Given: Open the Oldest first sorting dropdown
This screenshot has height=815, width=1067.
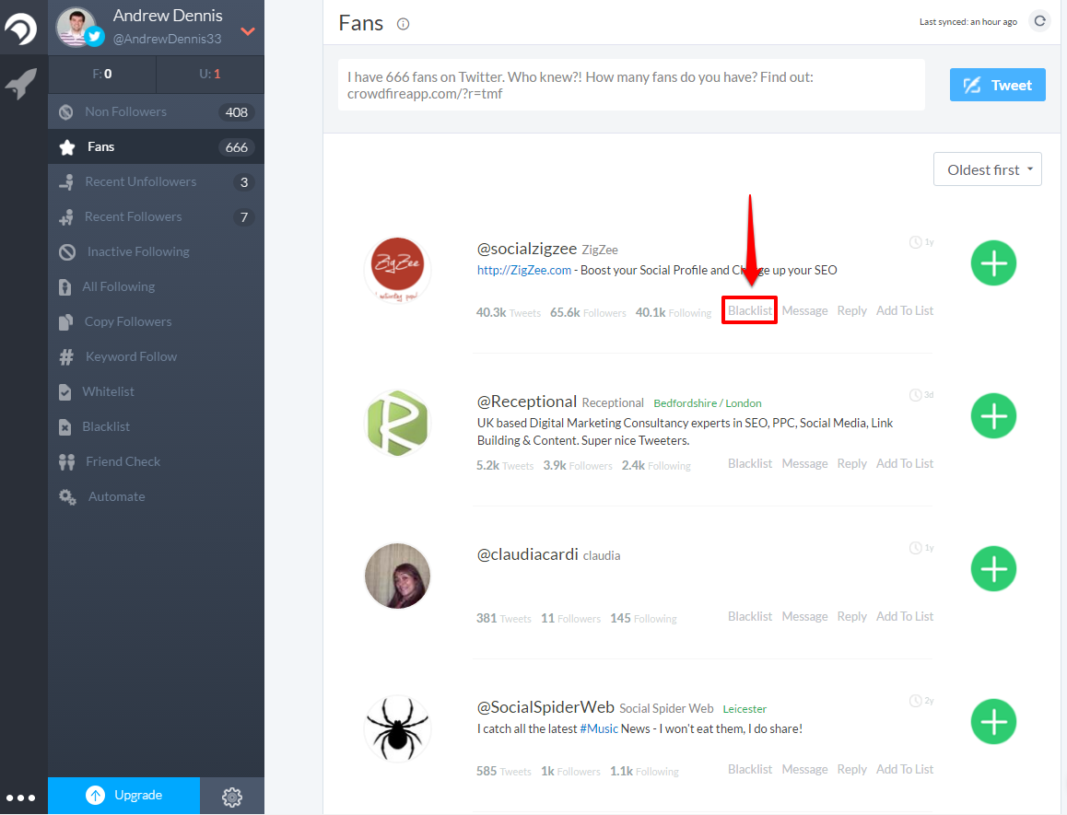Looking at the screenshot, I should (x=987, y=169).
